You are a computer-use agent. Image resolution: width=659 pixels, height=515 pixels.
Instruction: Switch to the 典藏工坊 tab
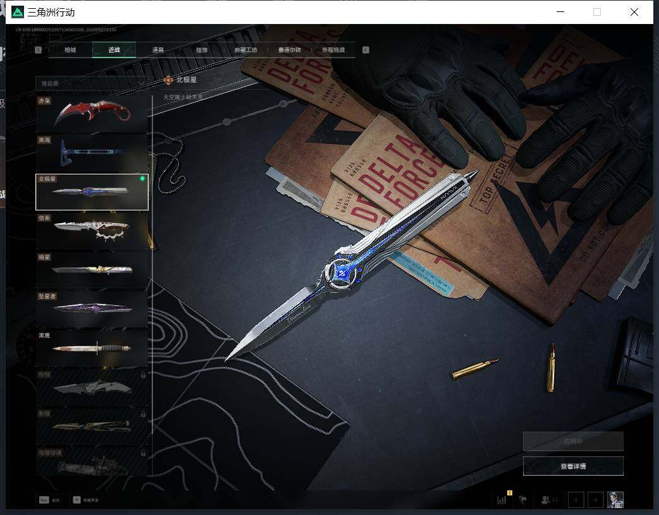pos(245,50)
